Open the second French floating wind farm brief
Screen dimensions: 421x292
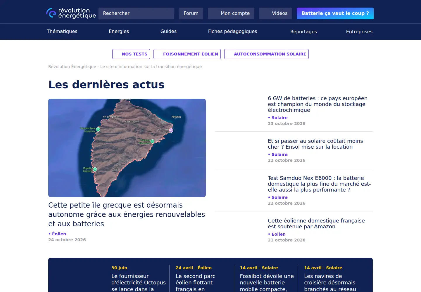coord(195,282)
